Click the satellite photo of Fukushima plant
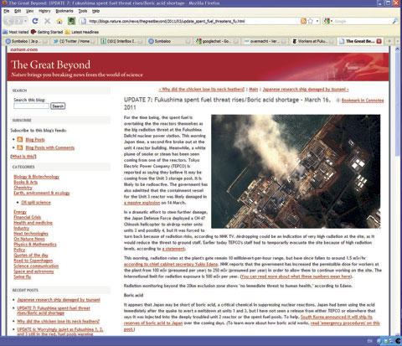The width and height of the screenshot is (402, 346). (296, 171)
